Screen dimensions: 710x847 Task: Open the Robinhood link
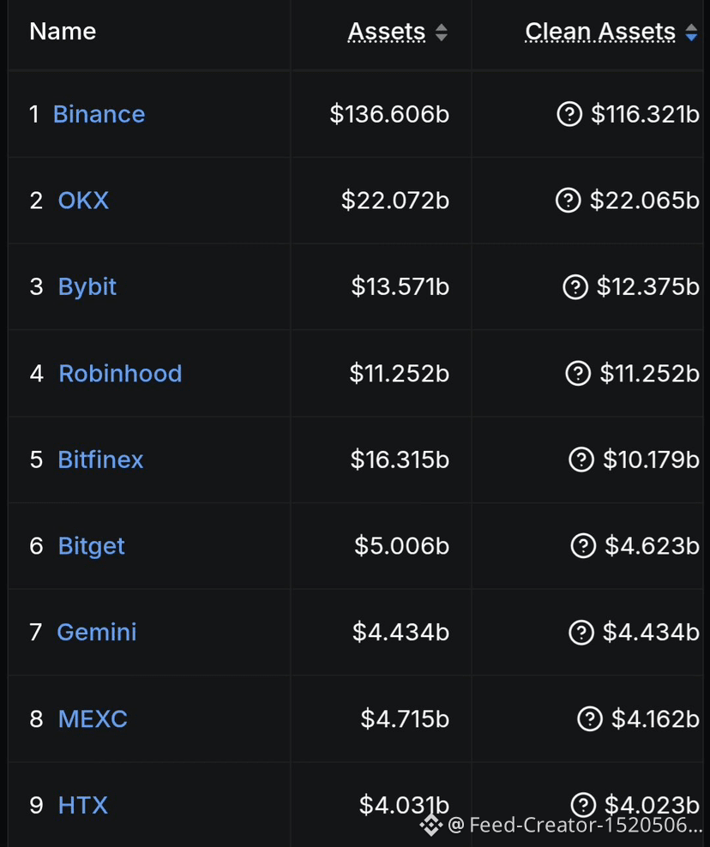pyautogui.click(x=120, y=373)
